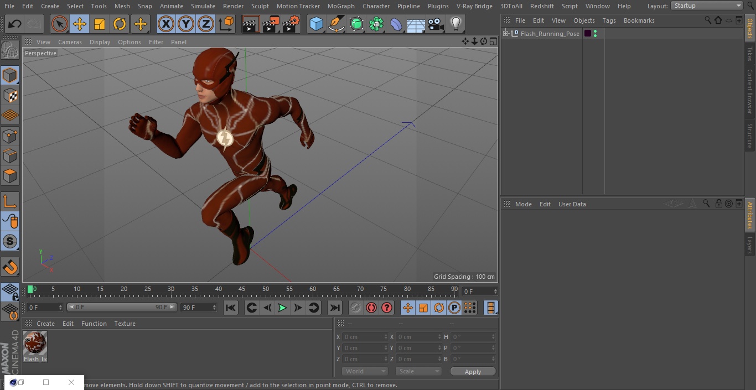The width and height of the screenshot is (756, 390).
Task: Open the World coordinate dropdown
Action: point(364,371)
